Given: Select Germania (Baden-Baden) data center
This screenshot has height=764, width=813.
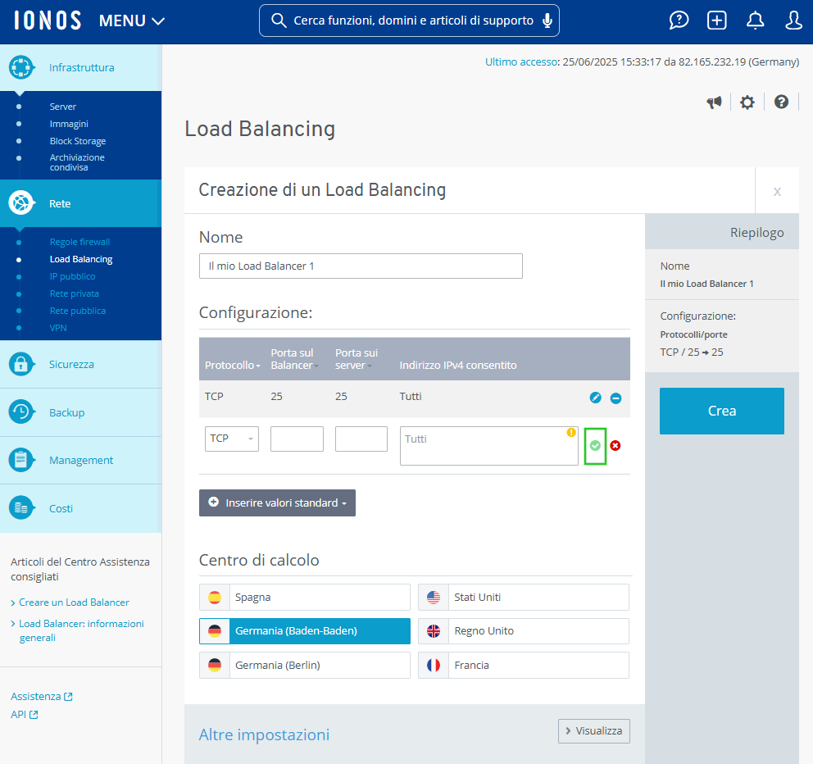Looking at the screenshot, I should [x=305, y=631].
